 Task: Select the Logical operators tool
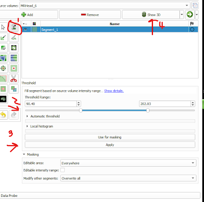pyautogui.click(x=14, y=89)
